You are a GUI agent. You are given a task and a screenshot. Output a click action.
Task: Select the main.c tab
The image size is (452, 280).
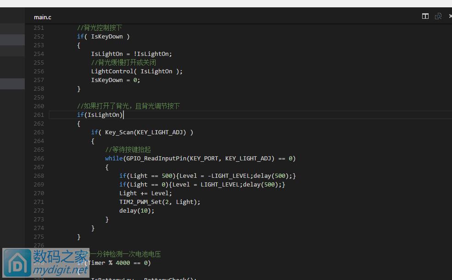click(x=42, y=17)
